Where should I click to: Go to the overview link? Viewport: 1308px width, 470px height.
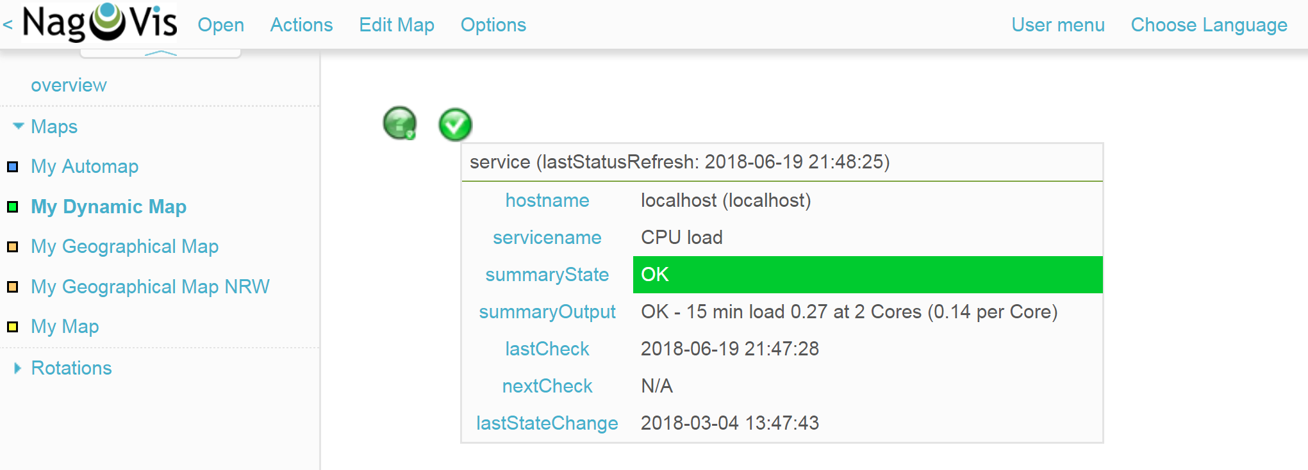pos(69,85)
